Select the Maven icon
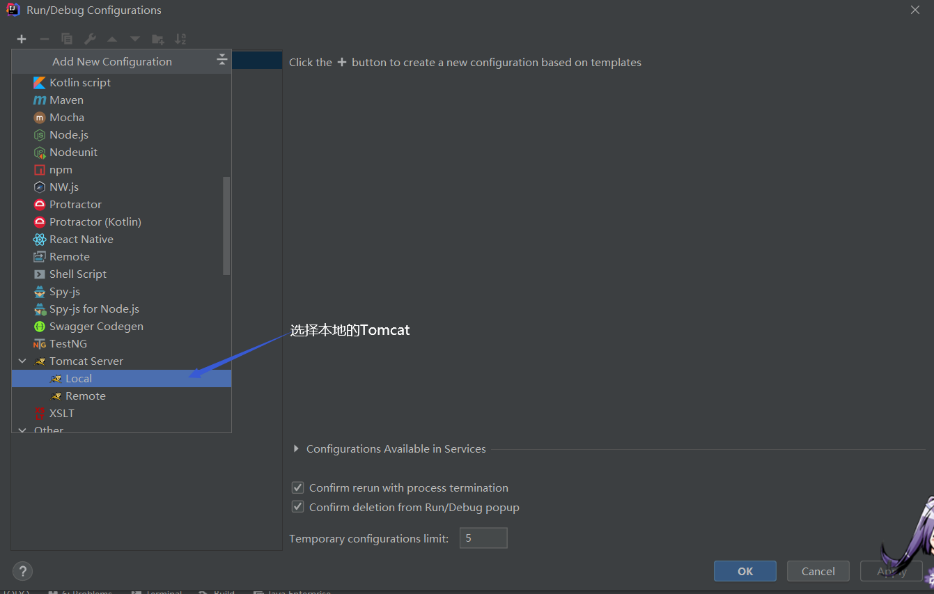This screenshot has height=594, width=934. 40,100
